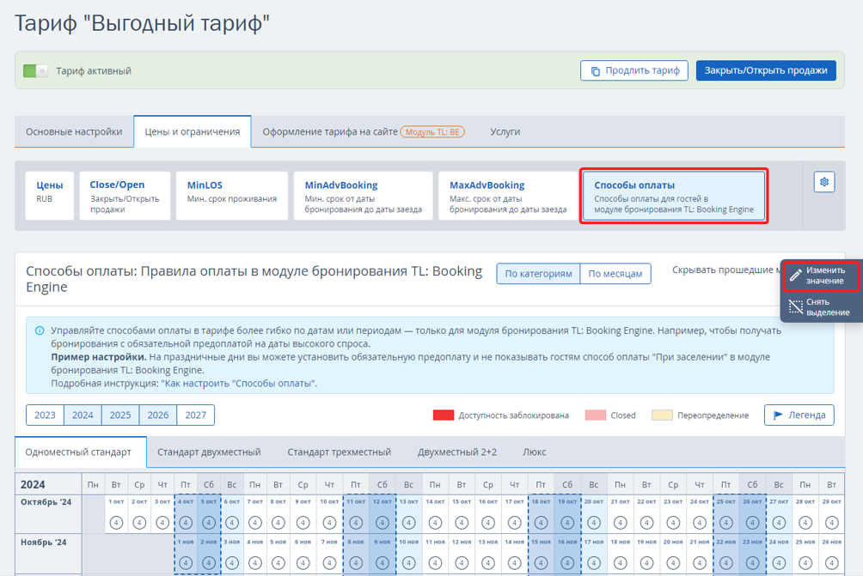Click the flag icon on the Легенда button
Image resolution: width=863 pixels, height=576 pixels.
[778, 415]
